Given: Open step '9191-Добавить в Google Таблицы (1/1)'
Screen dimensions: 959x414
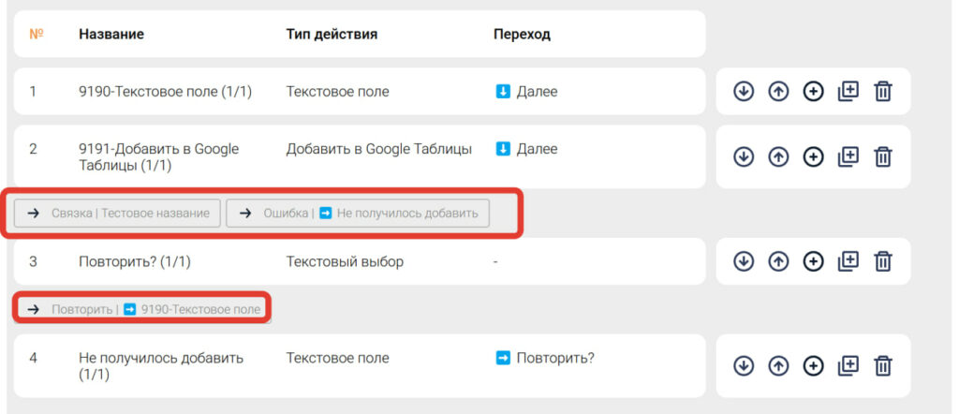Looking at the screenshot, I should click(159, 157).
